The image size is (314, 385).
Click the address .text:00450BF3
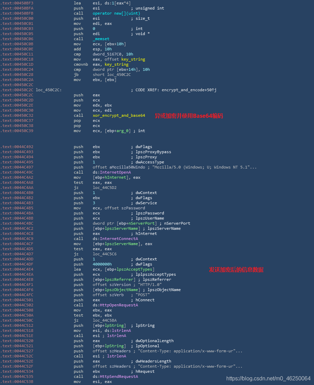point(17,3)
